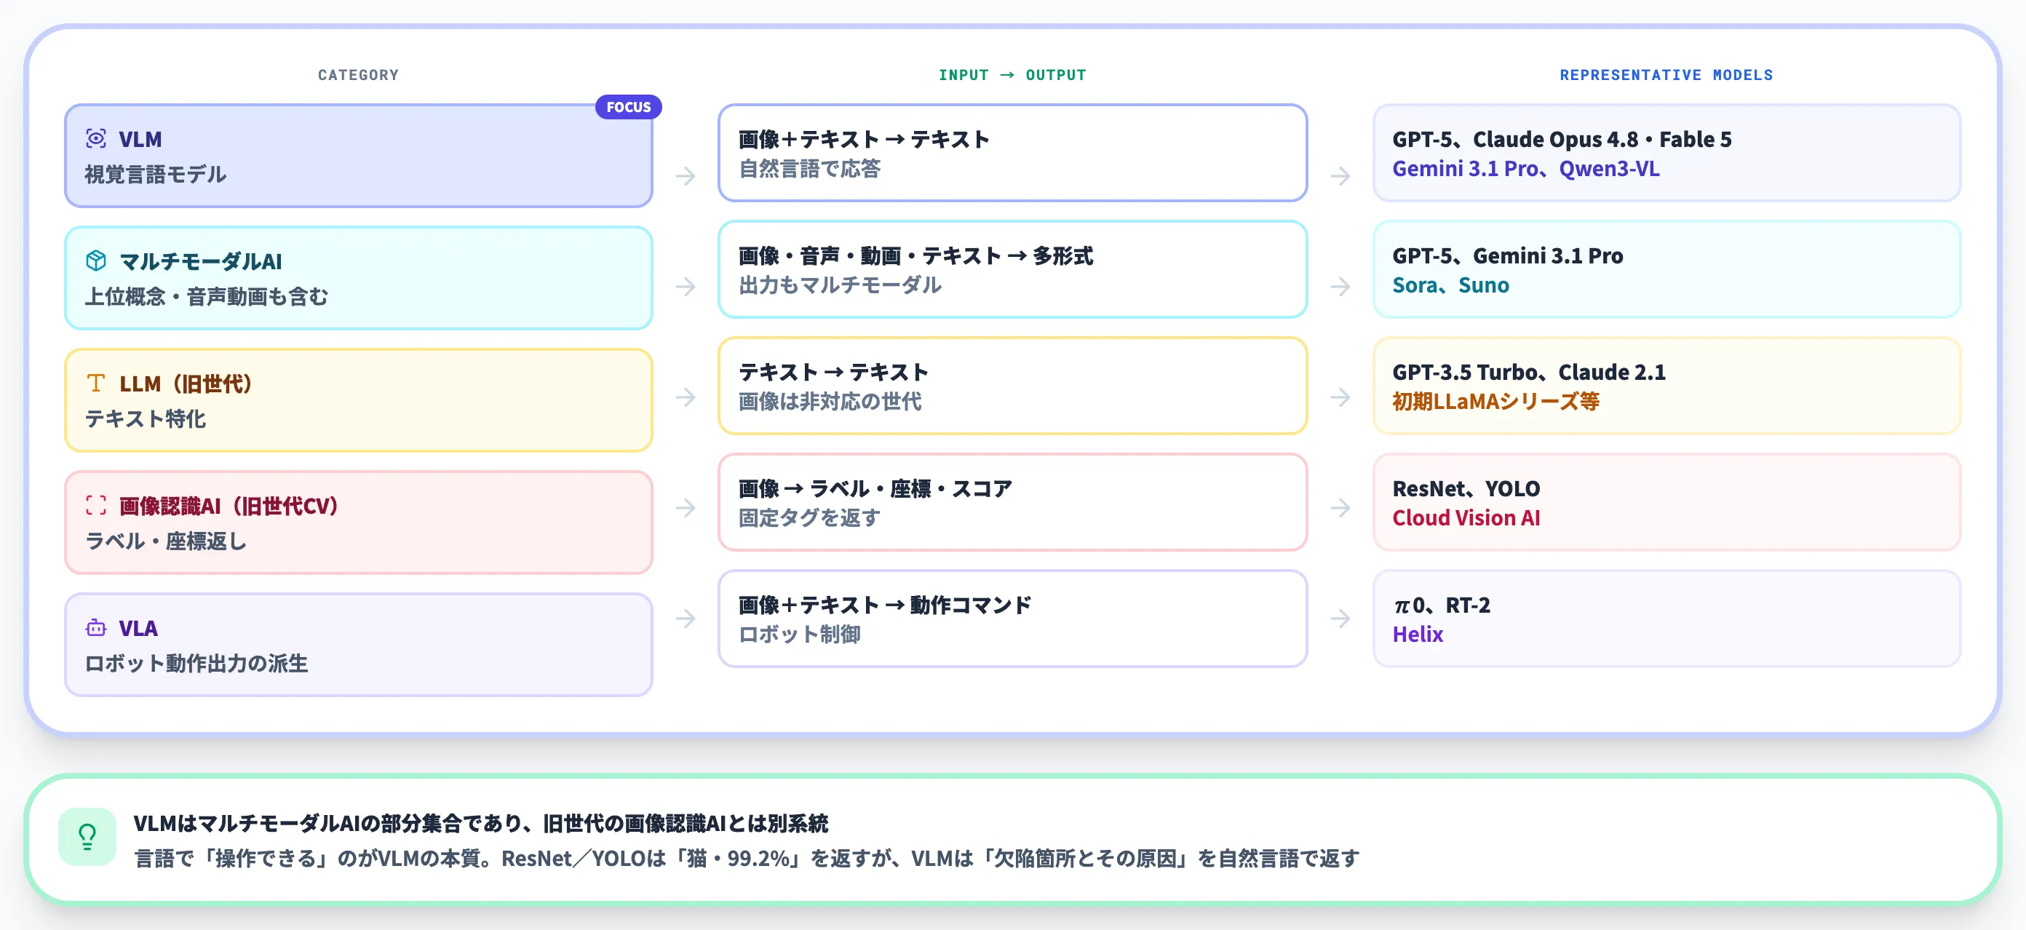Select the LLM（旧世代）category card
Viewport: 2026px width, 930px height.
(359, 400)
